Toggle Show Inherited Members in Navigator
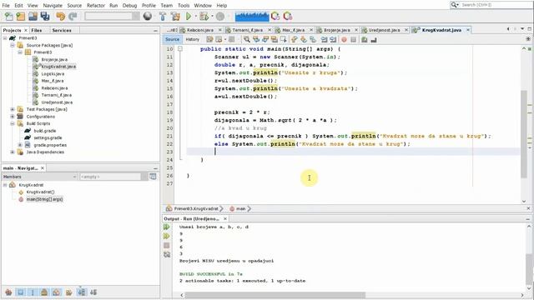 (8, 292)
